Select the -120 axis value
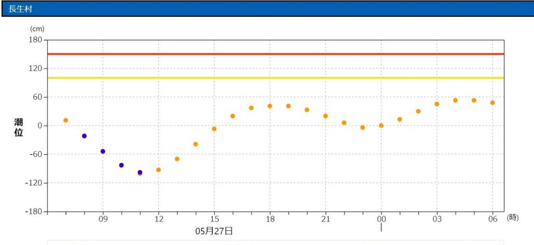This screenshot has height=245, width=534. coord(35,183)
